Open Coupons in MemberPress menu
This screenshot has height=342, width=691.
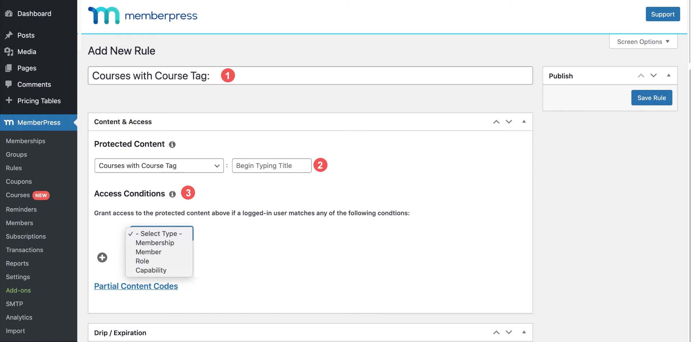pos(19,182)
